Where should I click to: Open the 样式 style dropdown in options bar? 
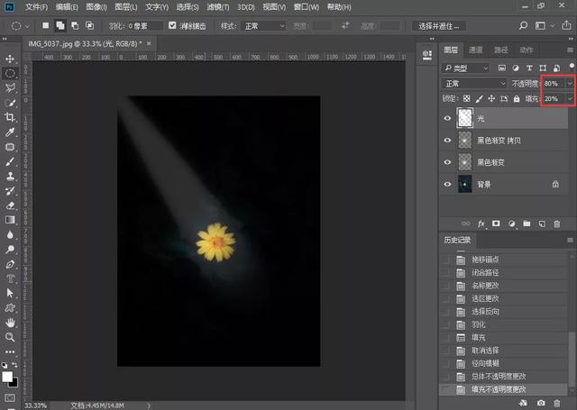264,26
